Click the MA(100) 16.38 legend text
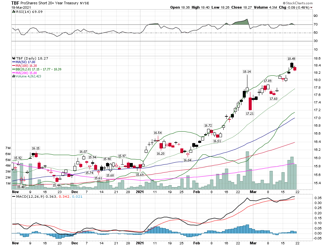Image resolution: width=327 pixels, height=246 pixels. (26, 65)
